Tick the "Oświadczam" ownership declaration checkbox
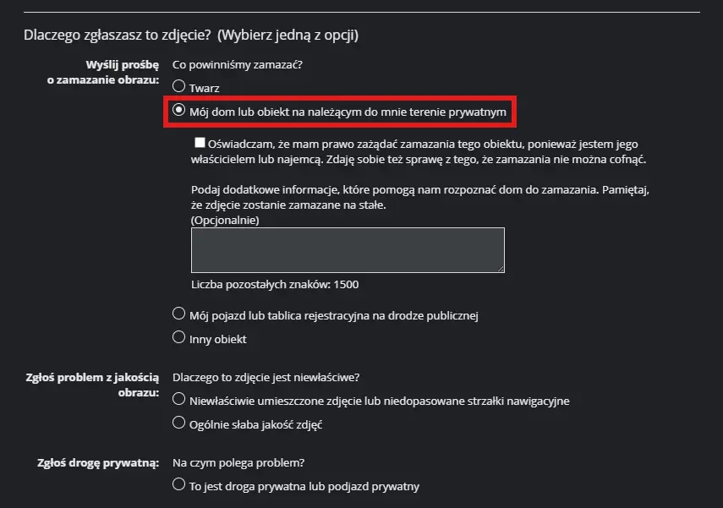 (x=200, y=144)
